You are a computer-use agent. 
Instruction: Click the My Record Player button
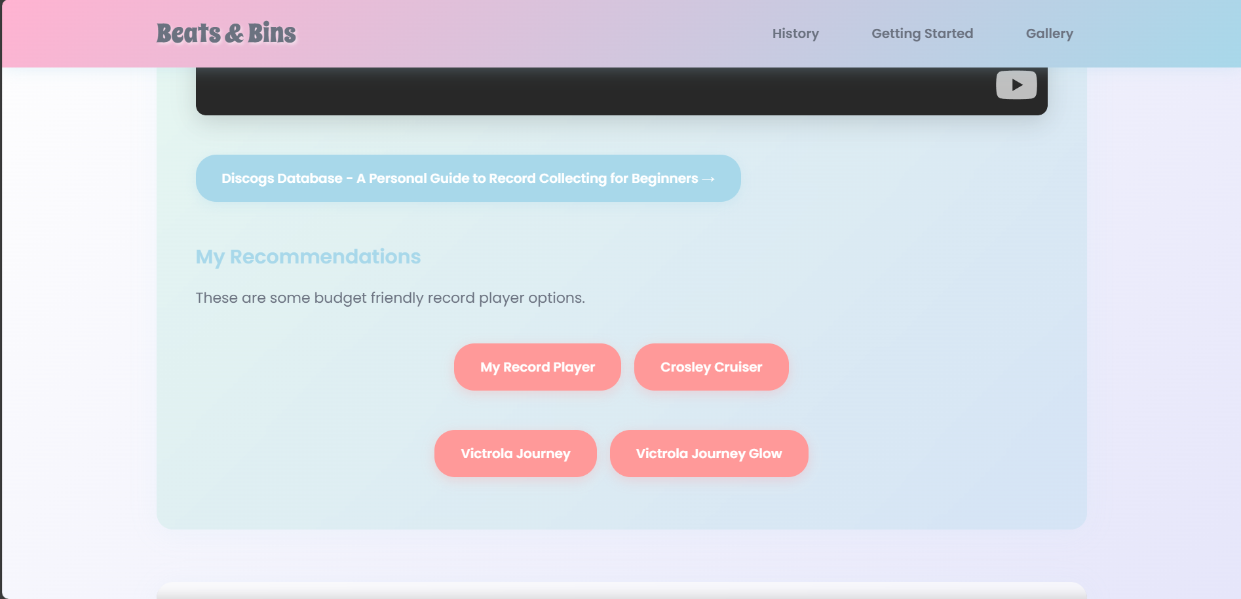pyautogui.click(x=537, y=367)
